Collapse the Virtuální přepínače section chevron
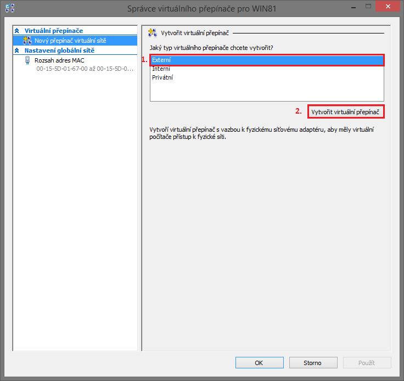 coord(17,31)
